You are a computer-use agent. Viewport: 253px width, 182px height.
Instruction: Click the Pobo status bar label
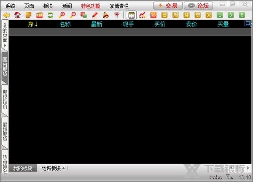[x=216, y=177]
